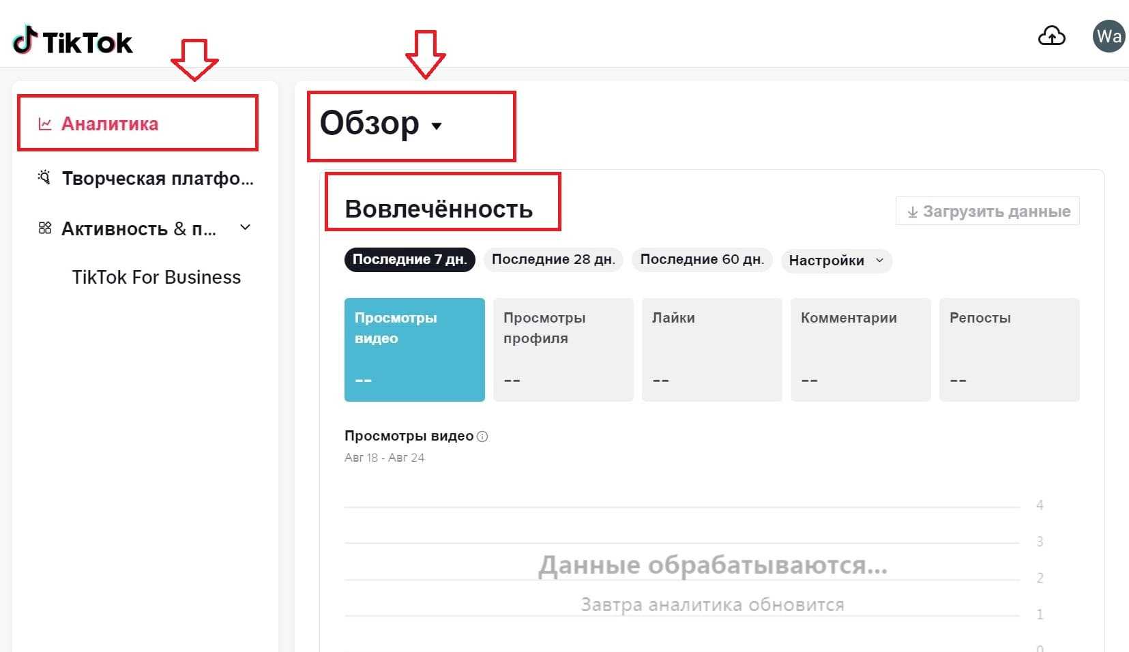Click the TikTok logo
Image resolution: width=1129 pixels, height=652 pixels.
pyautogui.click(x=73, y=42)
